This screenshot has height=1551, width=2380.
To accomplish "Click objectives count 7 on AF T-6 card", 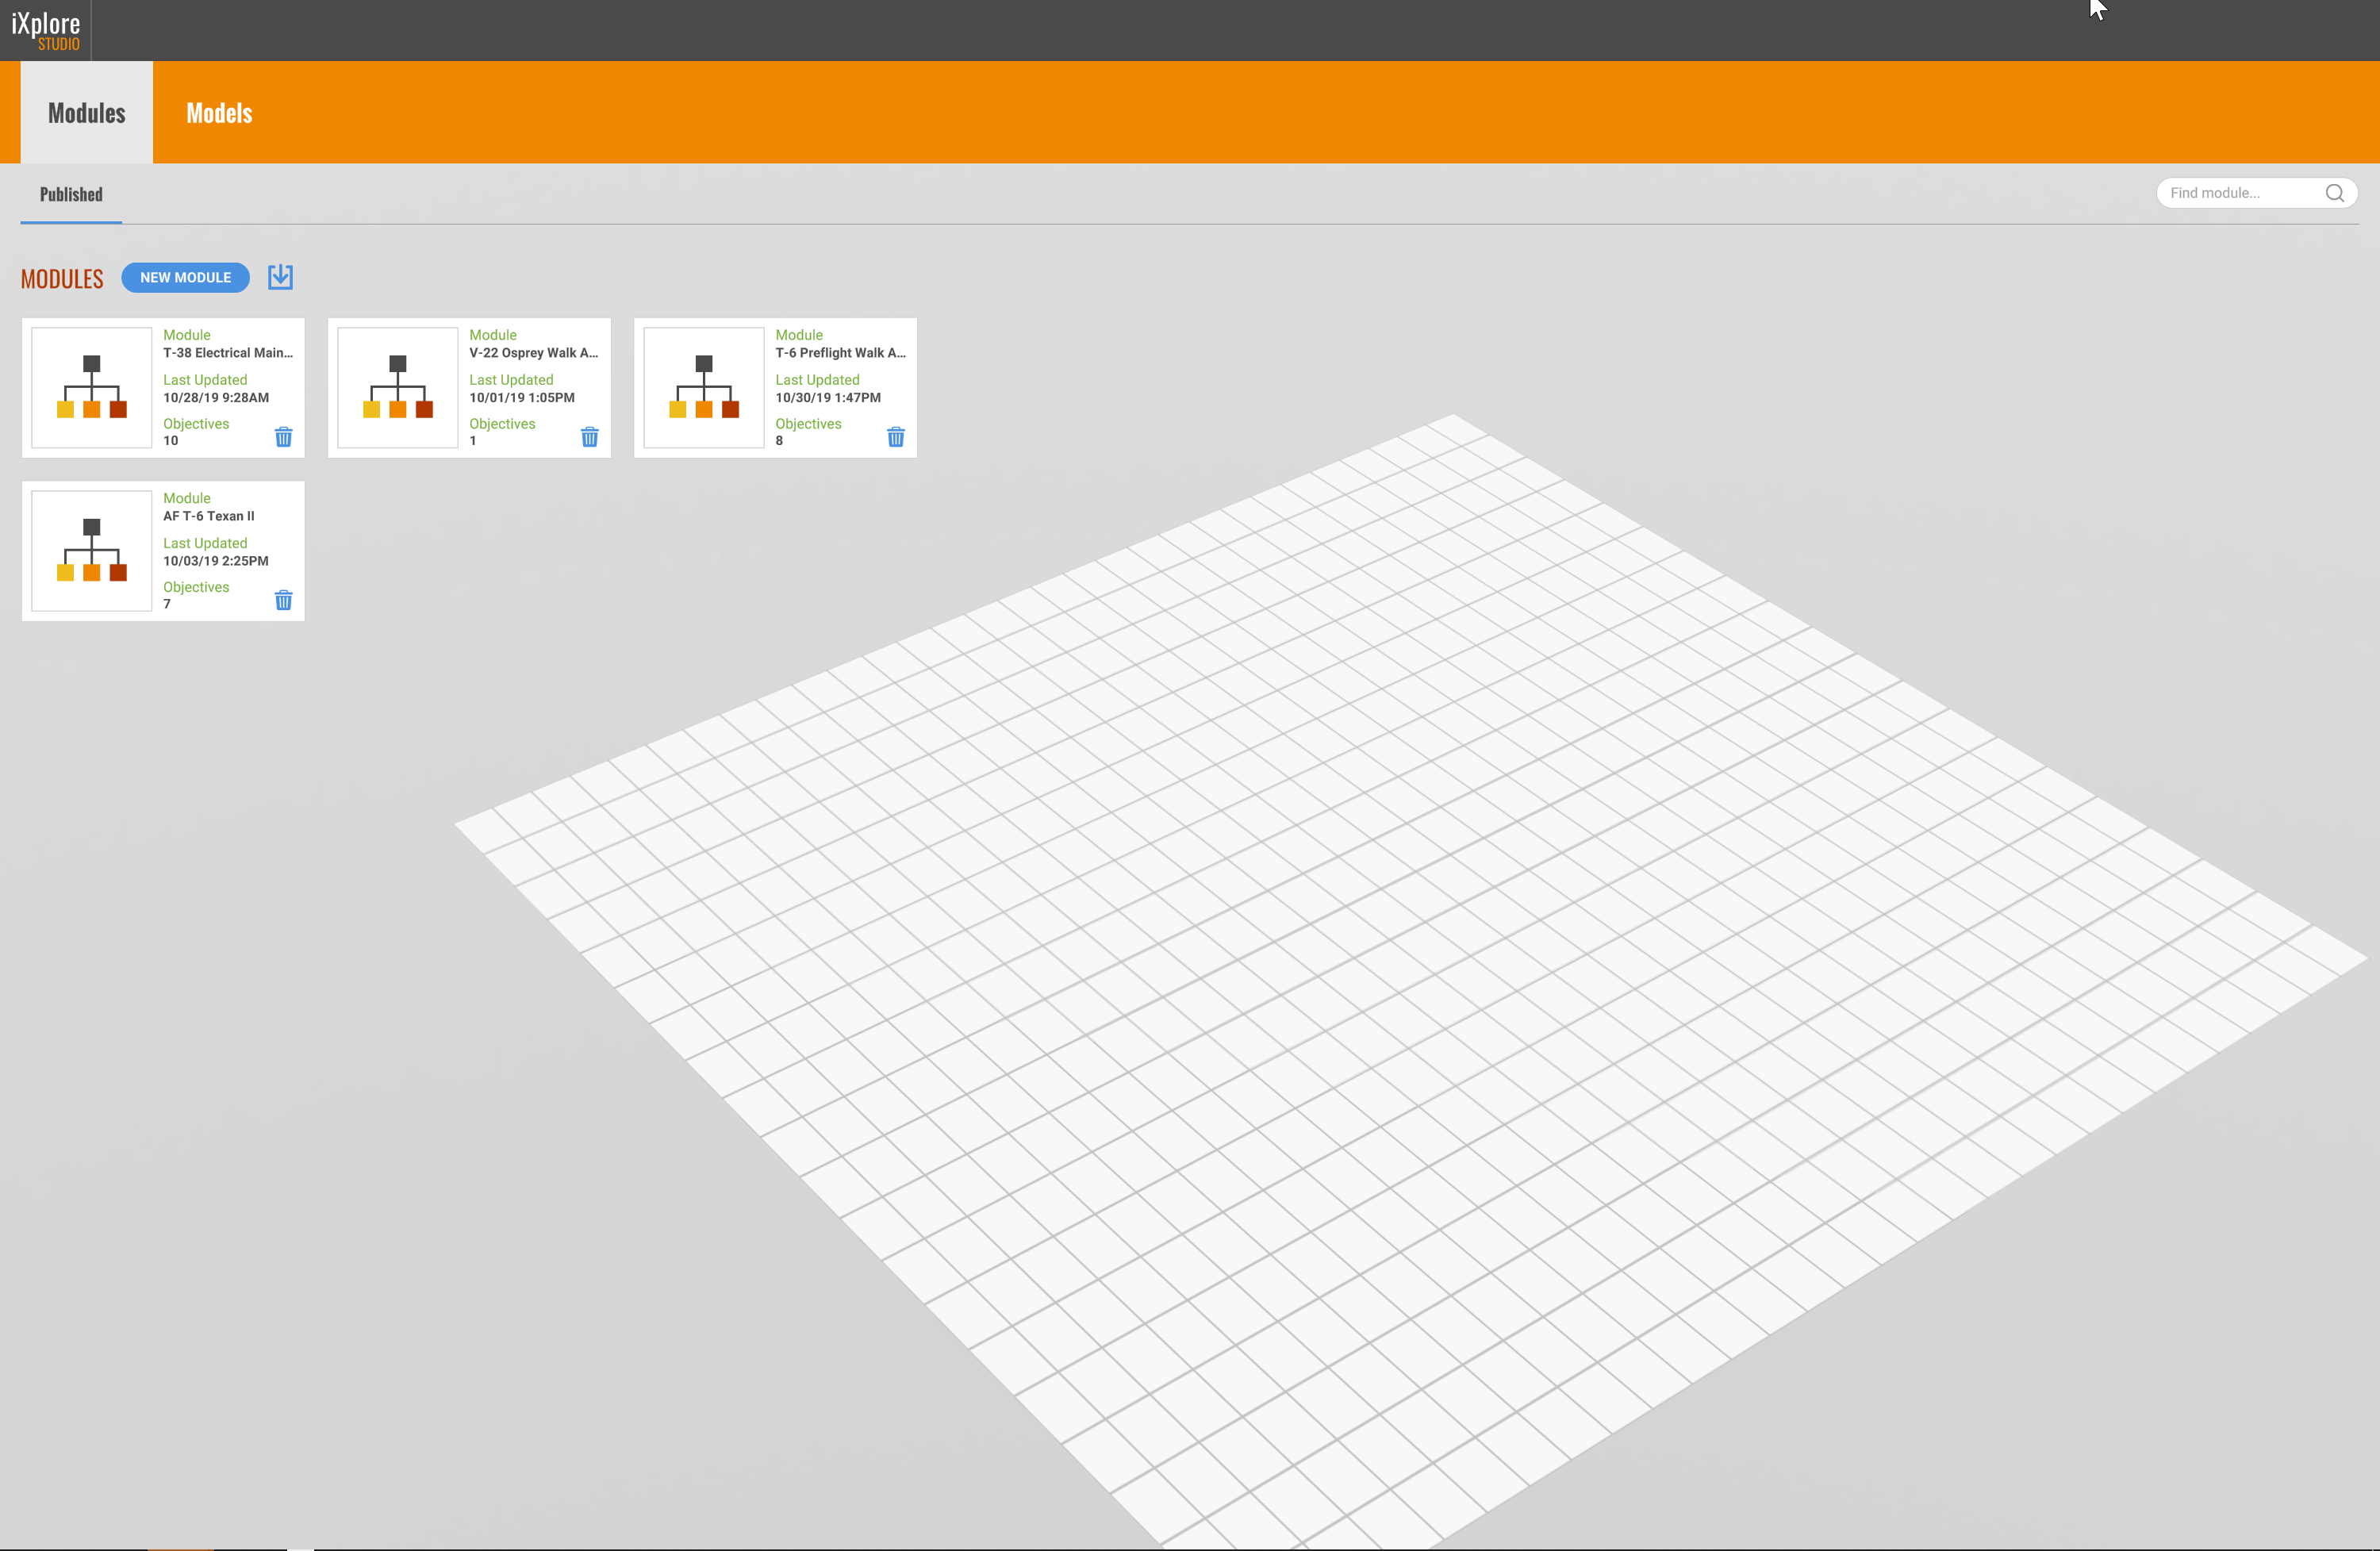I will 167,604.
